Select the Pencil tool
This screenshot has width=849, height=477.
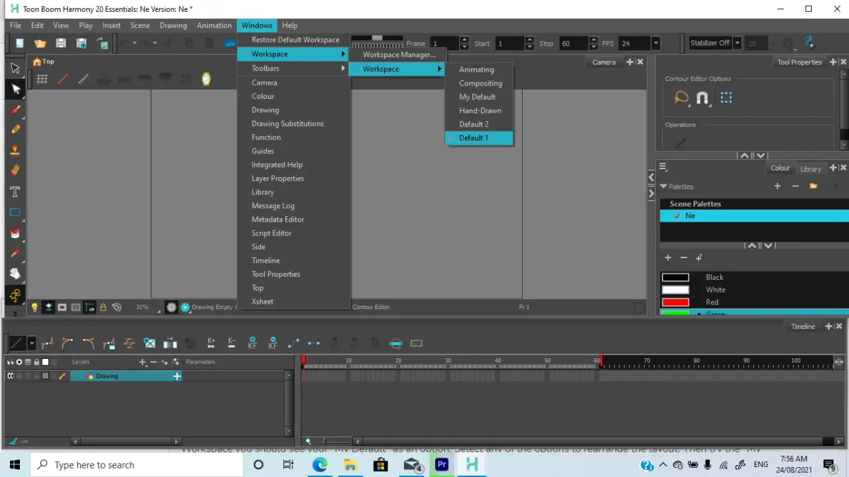[x=15, y=130]
